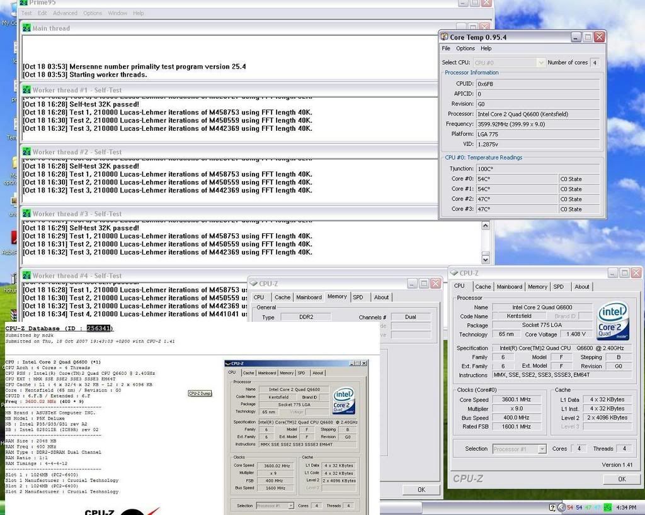Click the Worker thread #2 window icon

pos(26,152)
